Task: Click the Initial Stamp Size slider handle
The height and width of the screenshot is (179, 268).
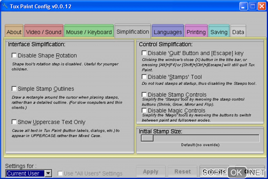Action: click(147, 138)
